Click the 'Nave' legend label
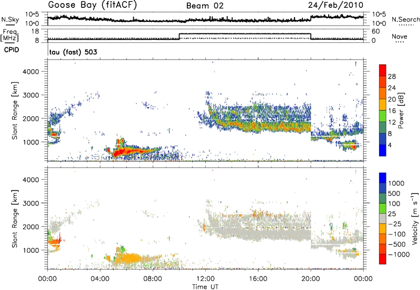This screenshot has width=420, height=290. 400,37
